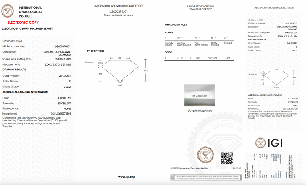Click the laser inscription sample image
This screenshot has height=185, width=306.
(200, 95)
